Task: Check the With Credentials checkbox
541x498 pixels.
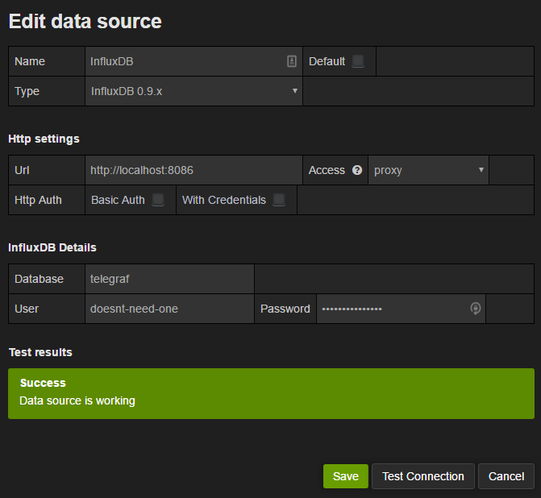Action: 279,200
